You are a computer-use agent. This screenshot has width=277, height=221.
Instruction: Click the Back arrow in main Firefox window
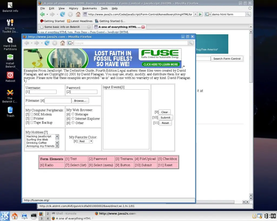pos(42,14)
